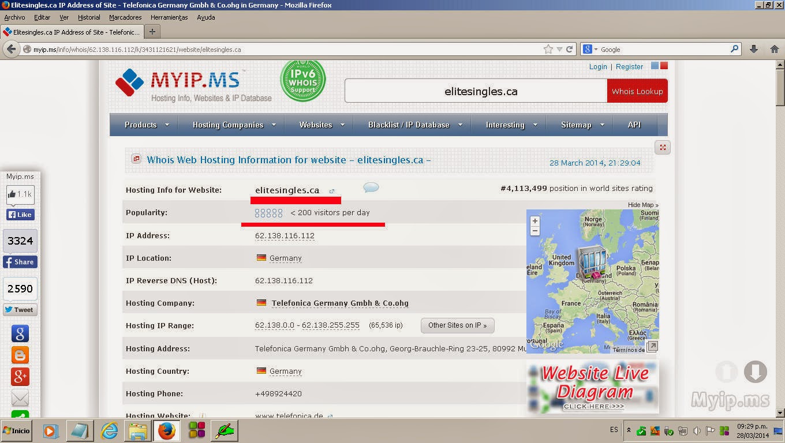Open a new Firefox tab

(x=152, y=32)
